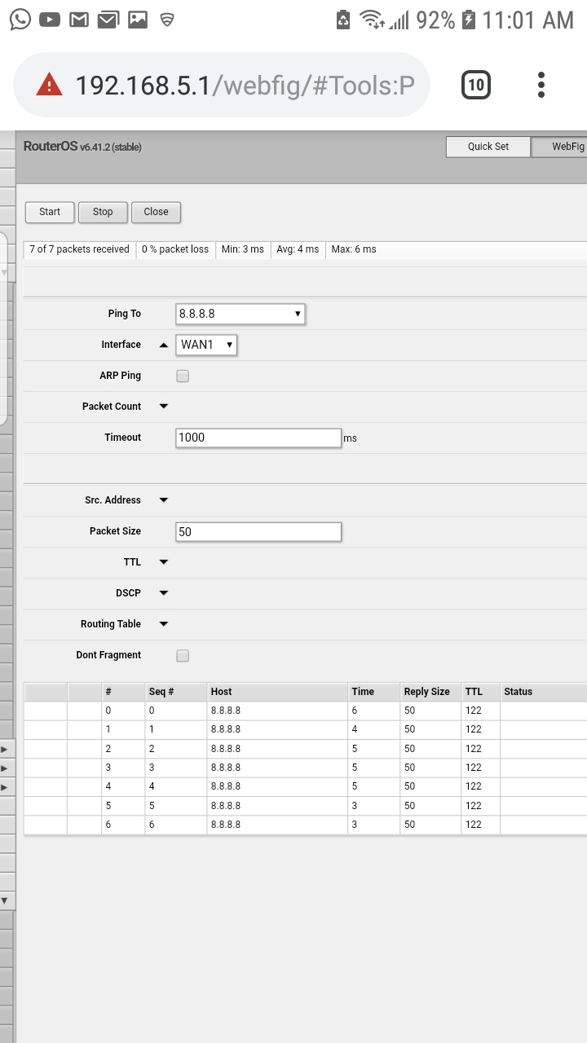Image resolution: width=587 pixels, height=1043 pixels.
Task: Click the 'Avg: 4 ms' status
Action: point(298,249)
